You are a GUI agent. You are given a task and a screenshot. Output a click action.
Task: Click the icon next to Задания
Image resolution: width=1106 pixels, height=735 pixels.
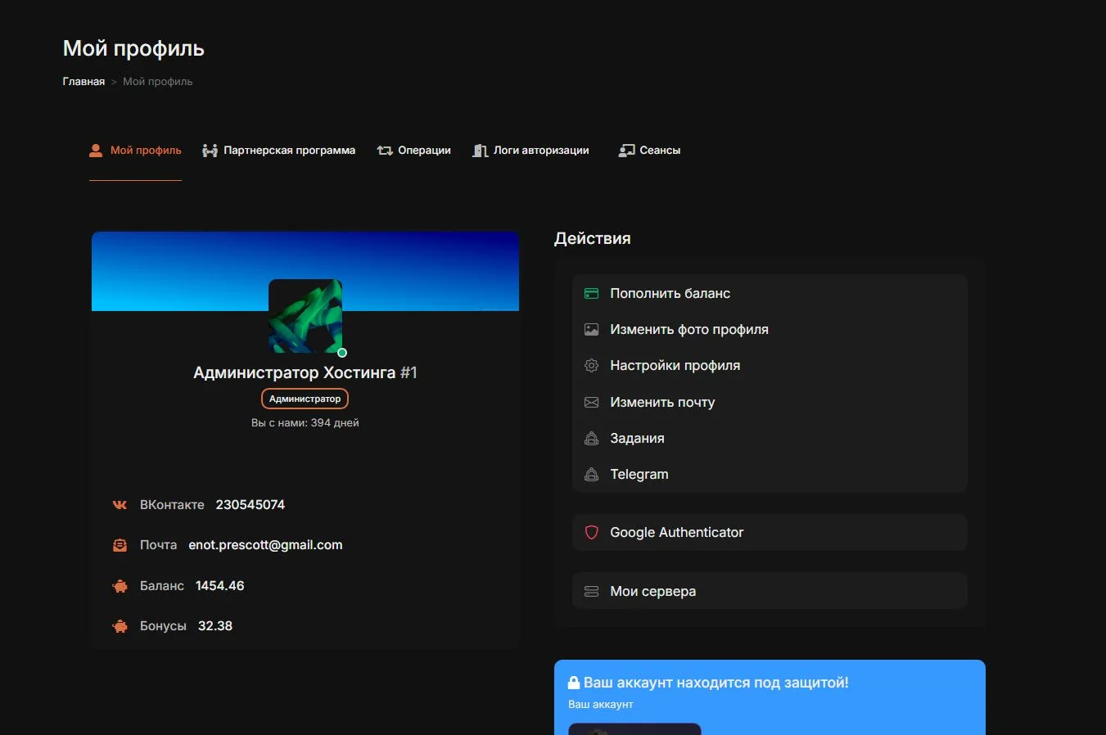coord(591,439)
